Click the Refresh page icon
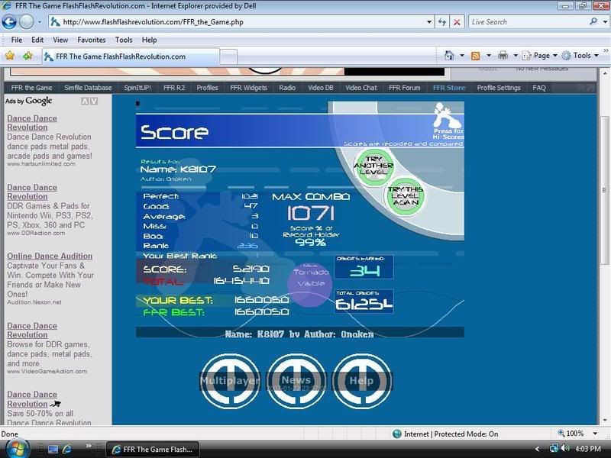This screenshot has width=611, height=458. point(443,22)
